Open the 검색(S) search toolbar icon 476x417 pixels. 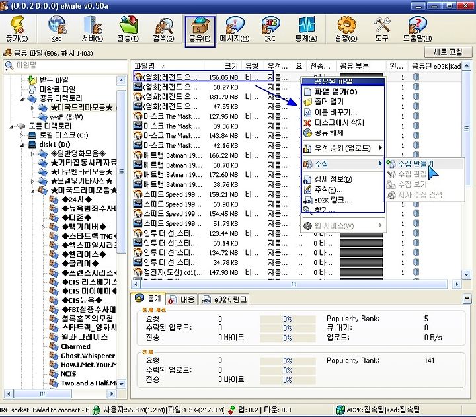(x=164, y=30)
